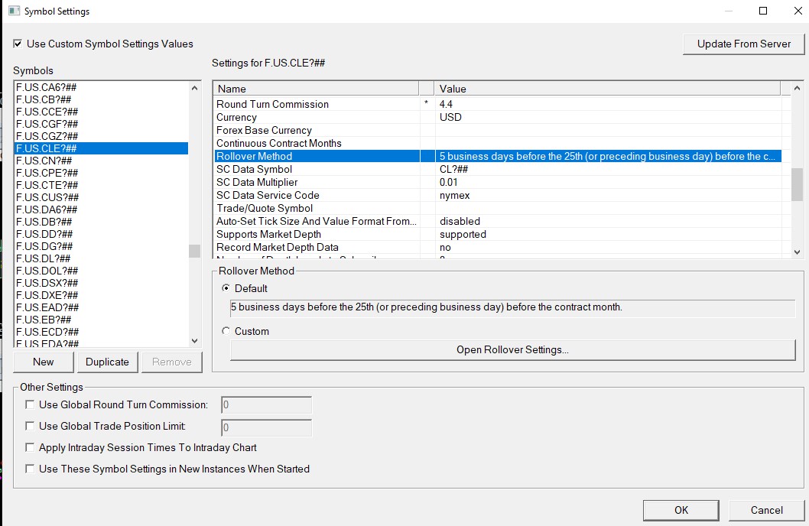
Task: Select symbol F.US.CTE?##
Action: click(101, 185)
